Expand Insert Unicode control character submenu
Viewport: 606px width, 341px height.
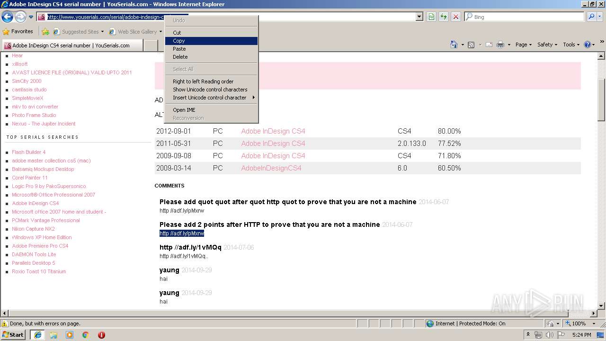click(211, 98)
